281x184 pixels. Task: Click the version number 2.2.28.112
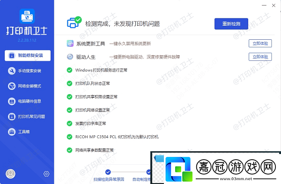[x=27, y=40]
